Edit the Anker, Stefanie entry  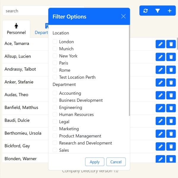[160, 82]
